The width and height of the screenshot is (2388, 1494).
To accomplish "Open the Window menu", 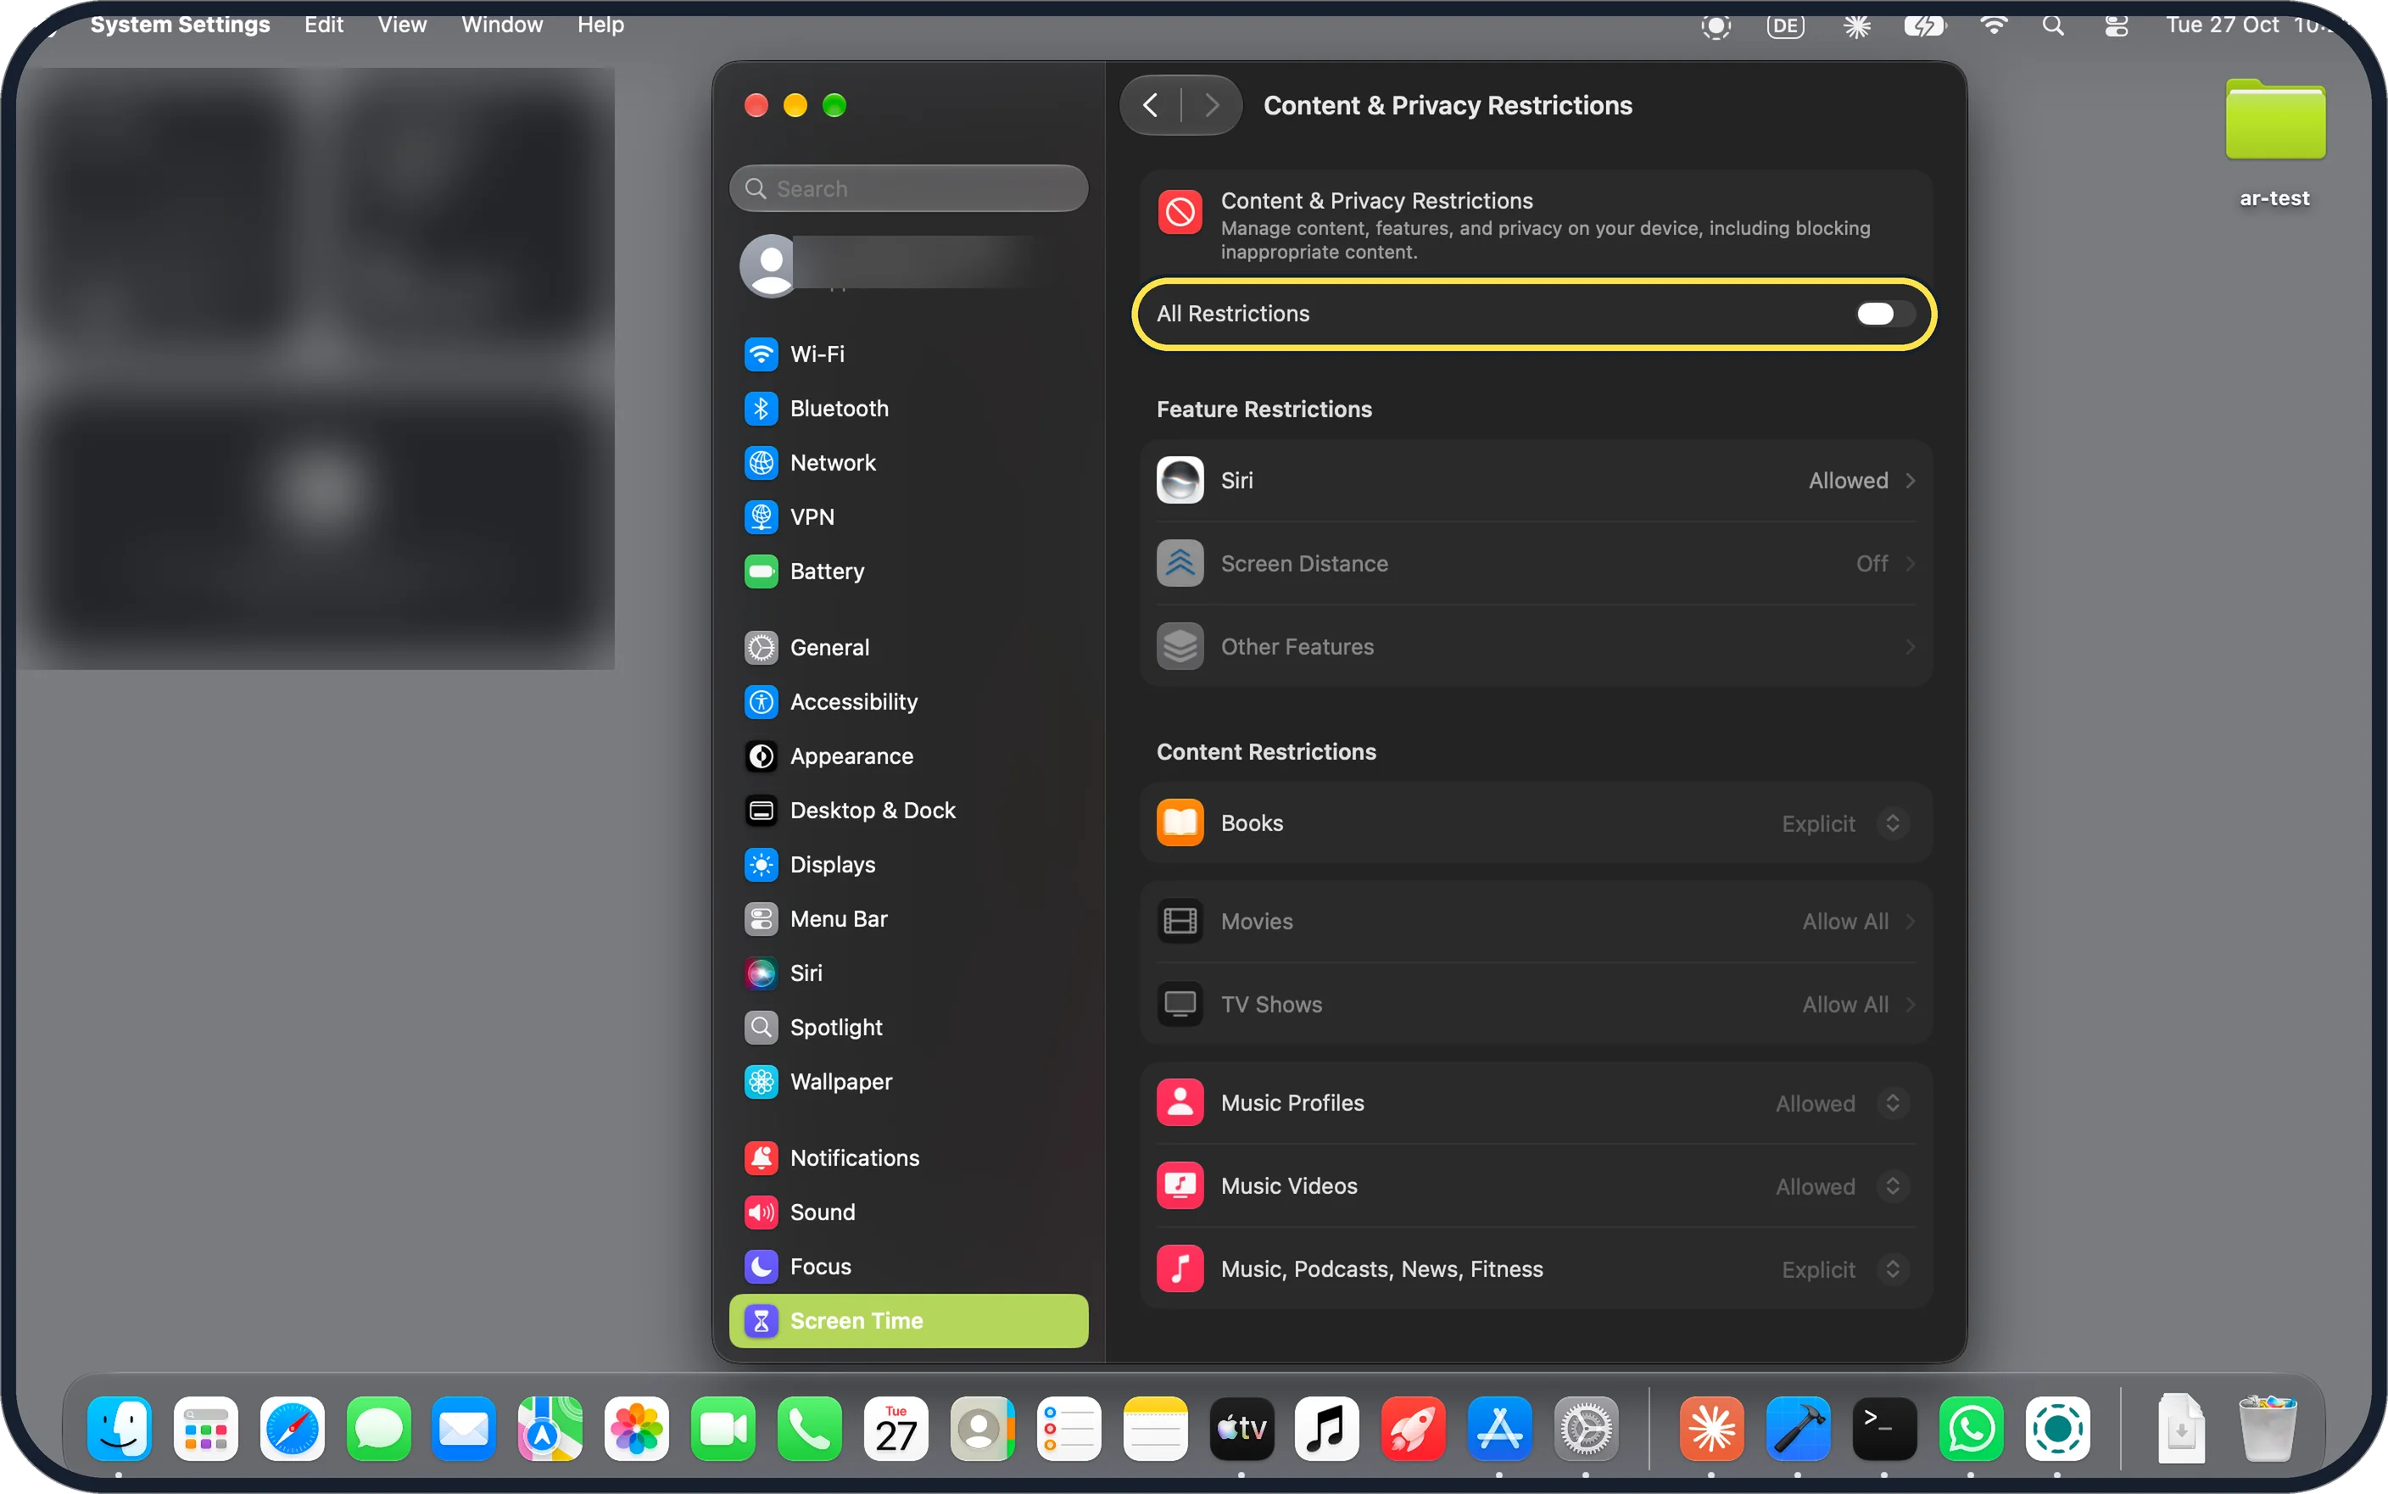I will tap(502, 25).
